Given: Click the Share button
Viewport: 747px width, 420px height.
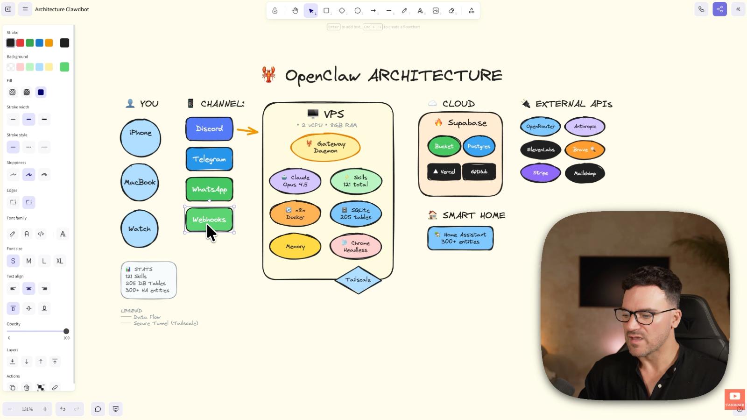Looking at the screenshot, I should coord(719,9).
